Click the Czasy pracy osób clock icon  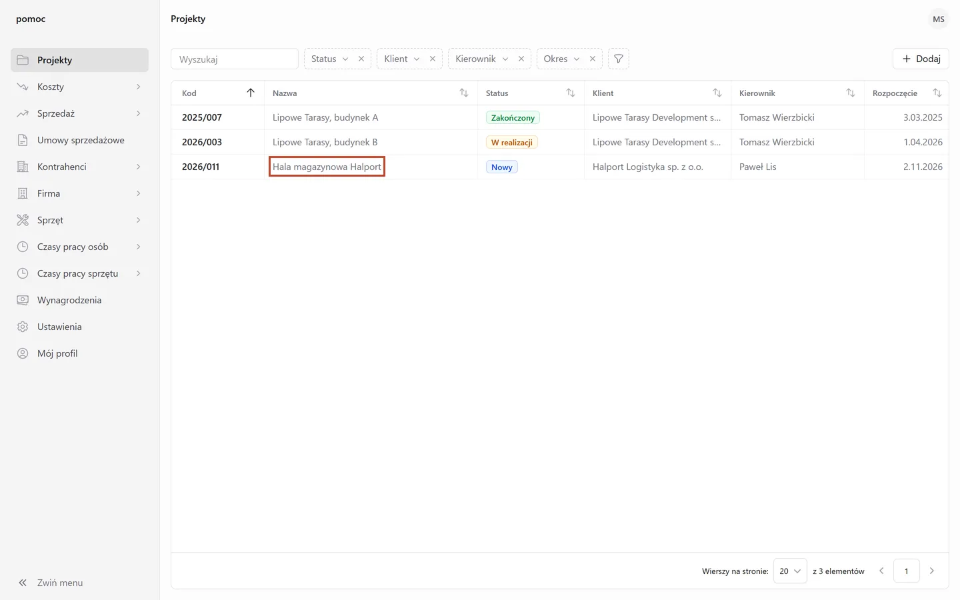(23, 247)
